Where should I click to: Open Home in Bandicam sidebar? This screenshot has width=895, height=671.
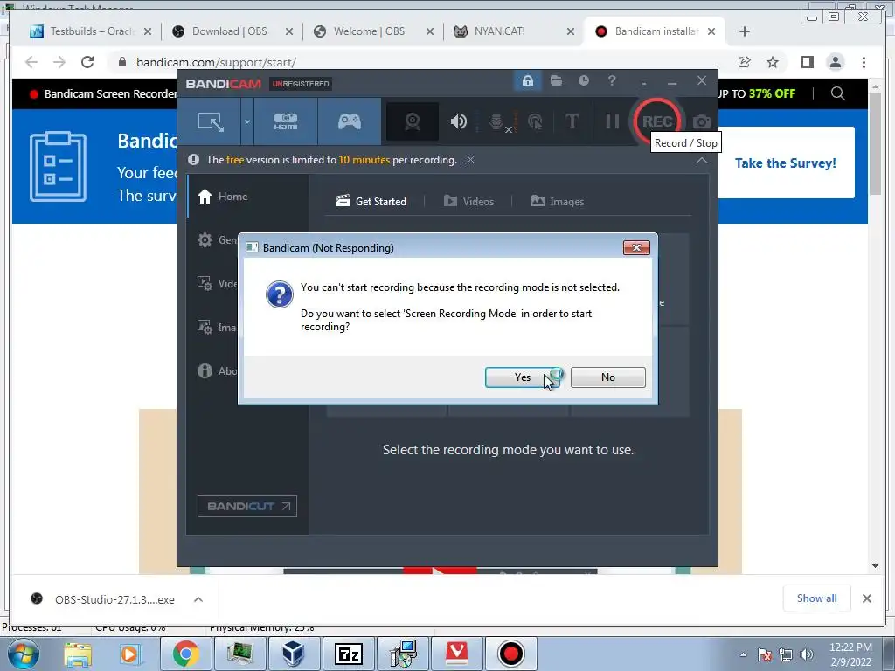[223, 197]
